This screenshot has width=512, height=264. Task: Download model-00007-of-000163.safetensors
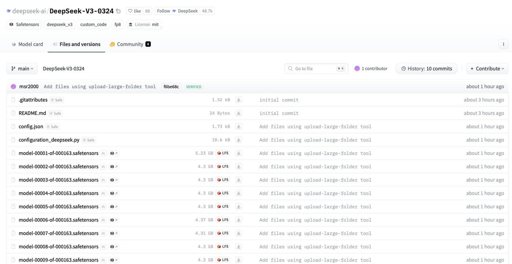pos(239,233)
